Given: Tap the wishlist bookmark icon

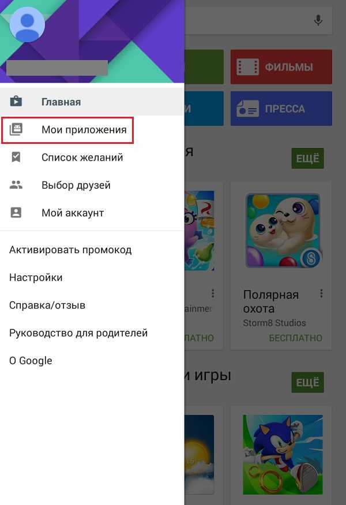Looking at the screenshot, I should coord(16,157).
